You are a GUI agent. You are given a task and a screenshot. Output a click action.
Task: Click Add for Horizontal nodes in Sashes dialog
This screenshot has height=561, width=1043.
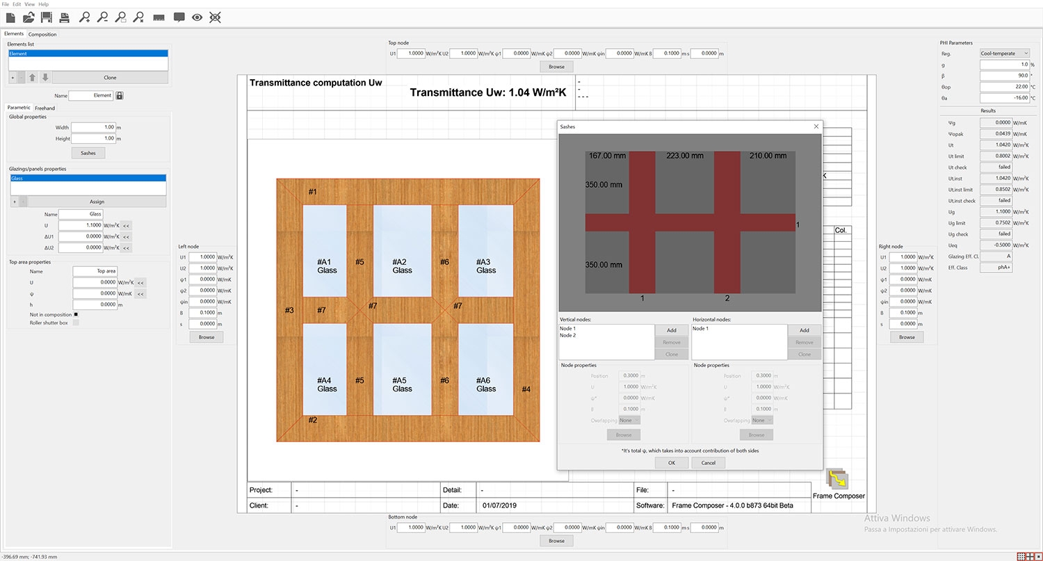click(x=804, y=330)
